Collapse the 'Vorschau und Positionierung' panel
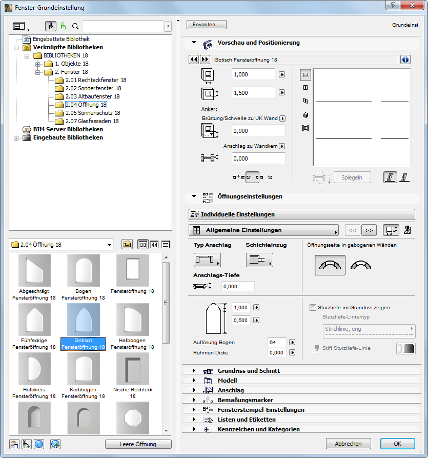 point(194,43)
